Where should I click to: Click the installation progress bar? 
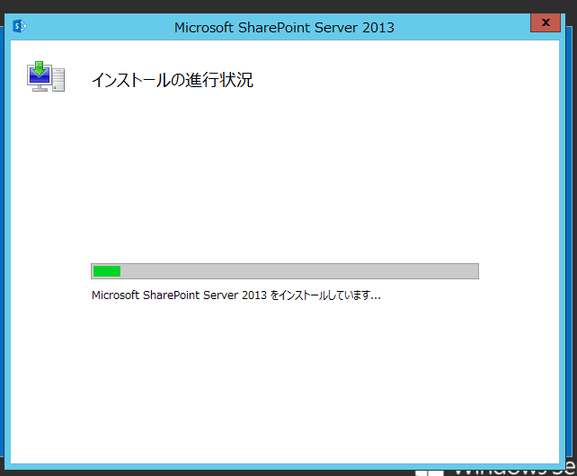[x=285, y=271]
